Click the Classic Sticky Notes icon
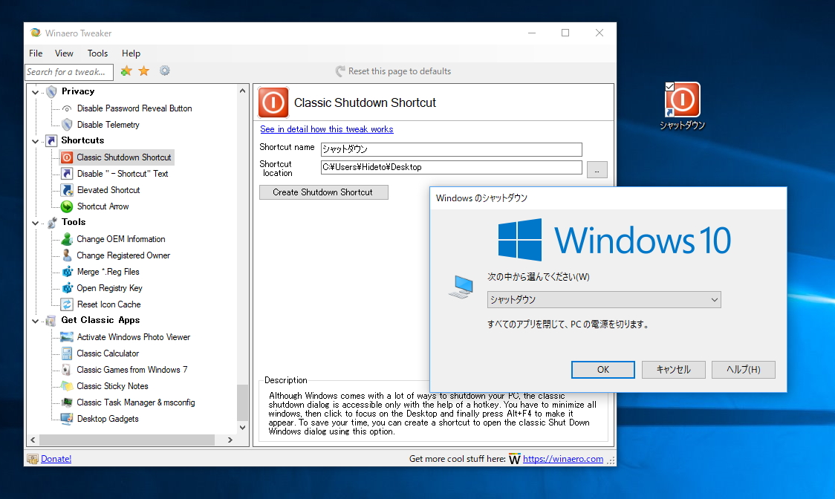835x499 pixels. (x=67, y=386)
